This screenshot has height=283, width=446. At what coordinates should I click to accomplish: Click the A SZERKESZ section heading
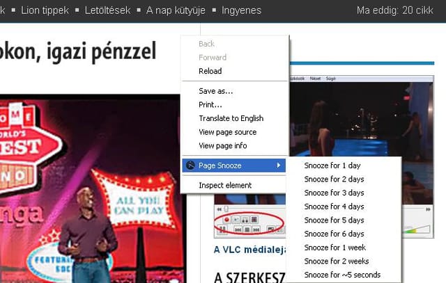[x=249, y=277]
